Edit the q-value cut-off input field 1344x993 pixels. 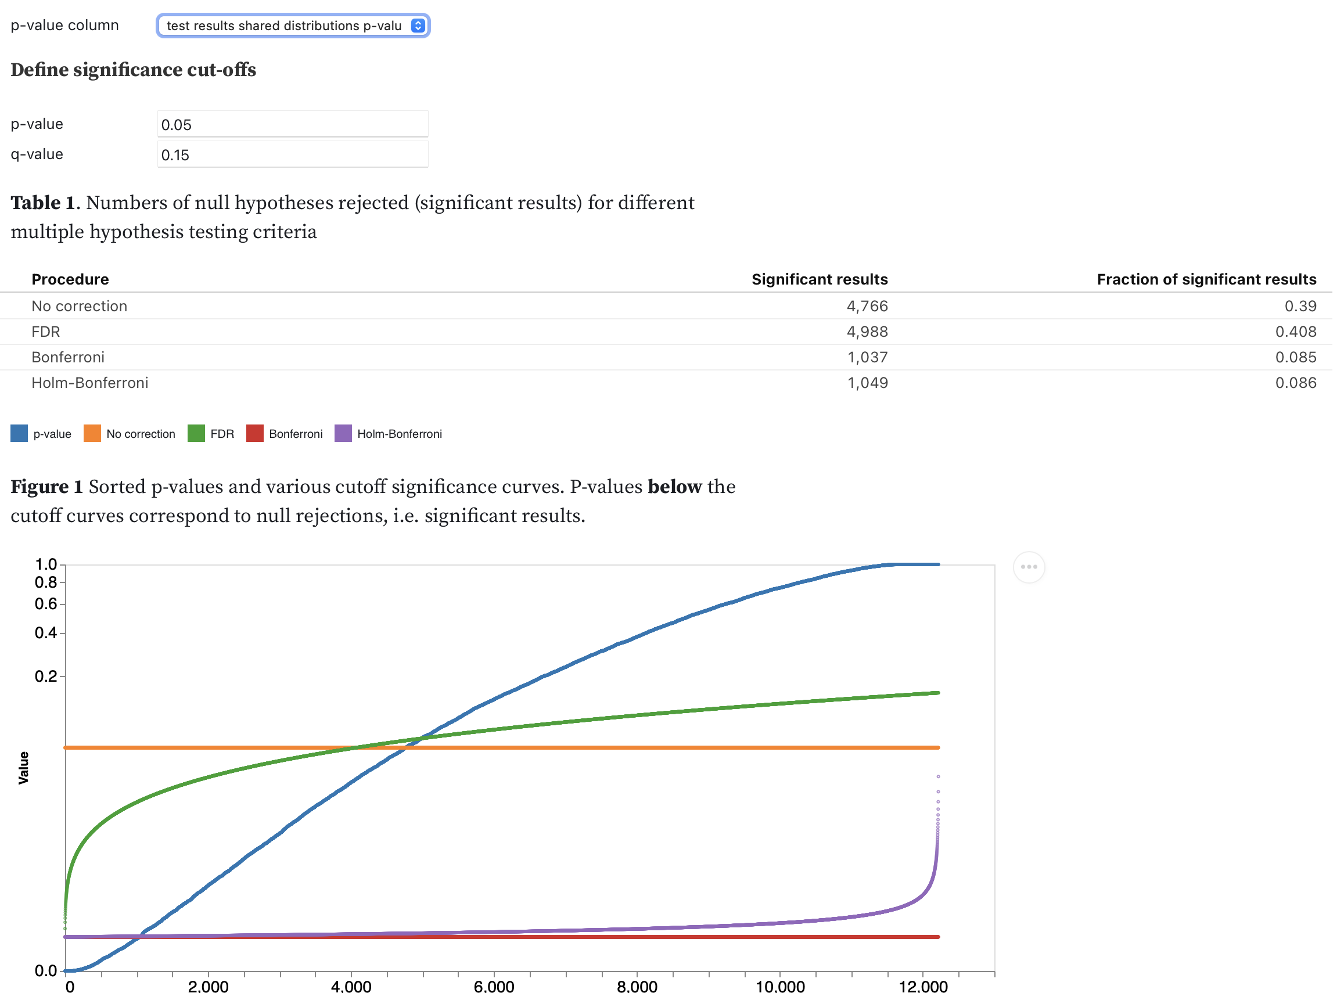293,154
